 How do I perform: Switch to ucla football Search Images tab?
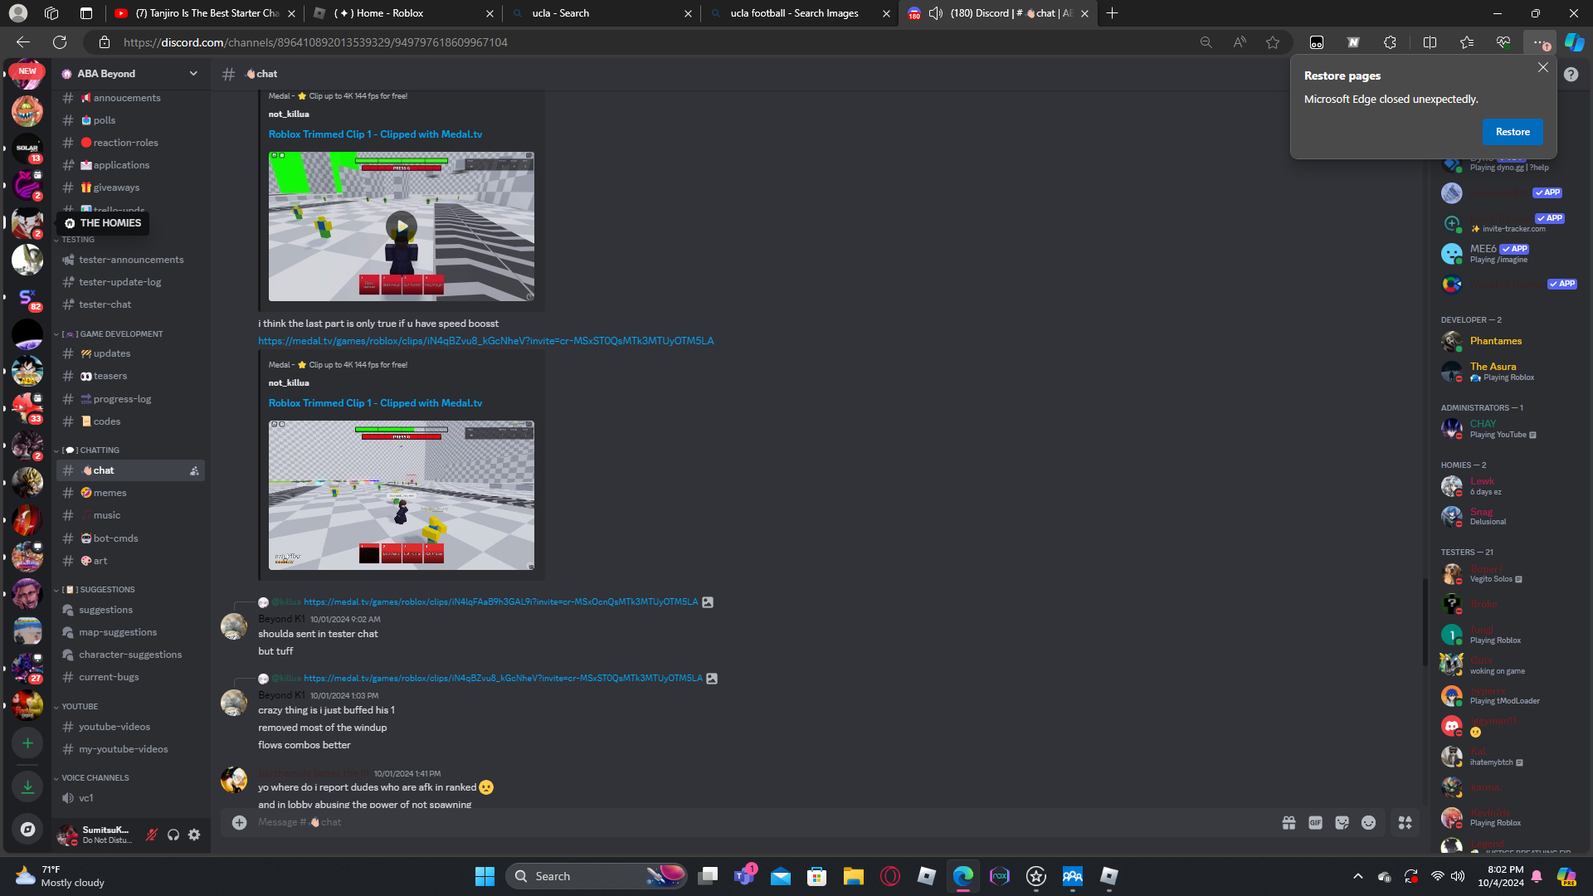click(799, 13)
